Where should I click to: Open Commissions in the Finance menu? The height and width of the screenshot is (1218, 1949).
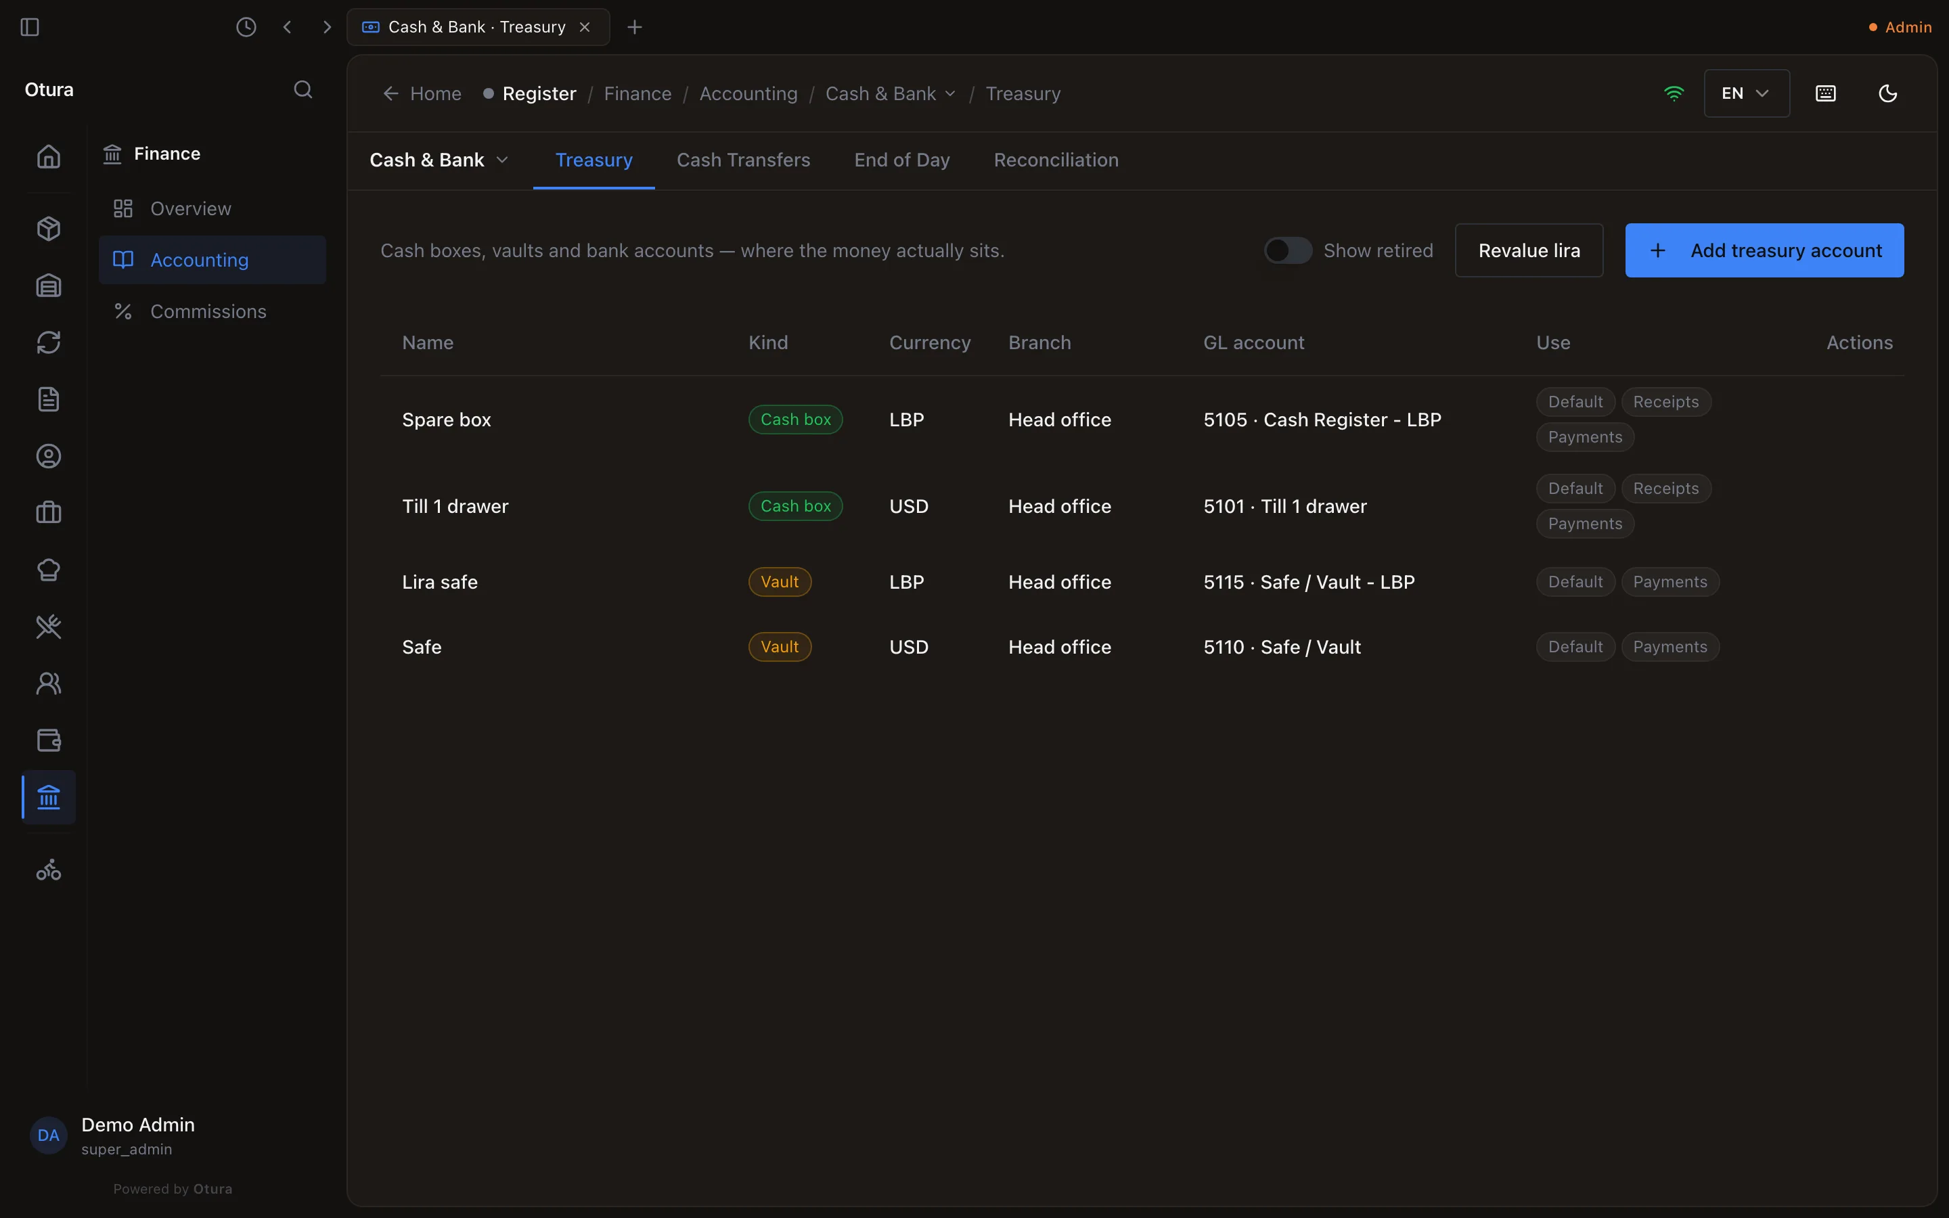coord(212,311)
